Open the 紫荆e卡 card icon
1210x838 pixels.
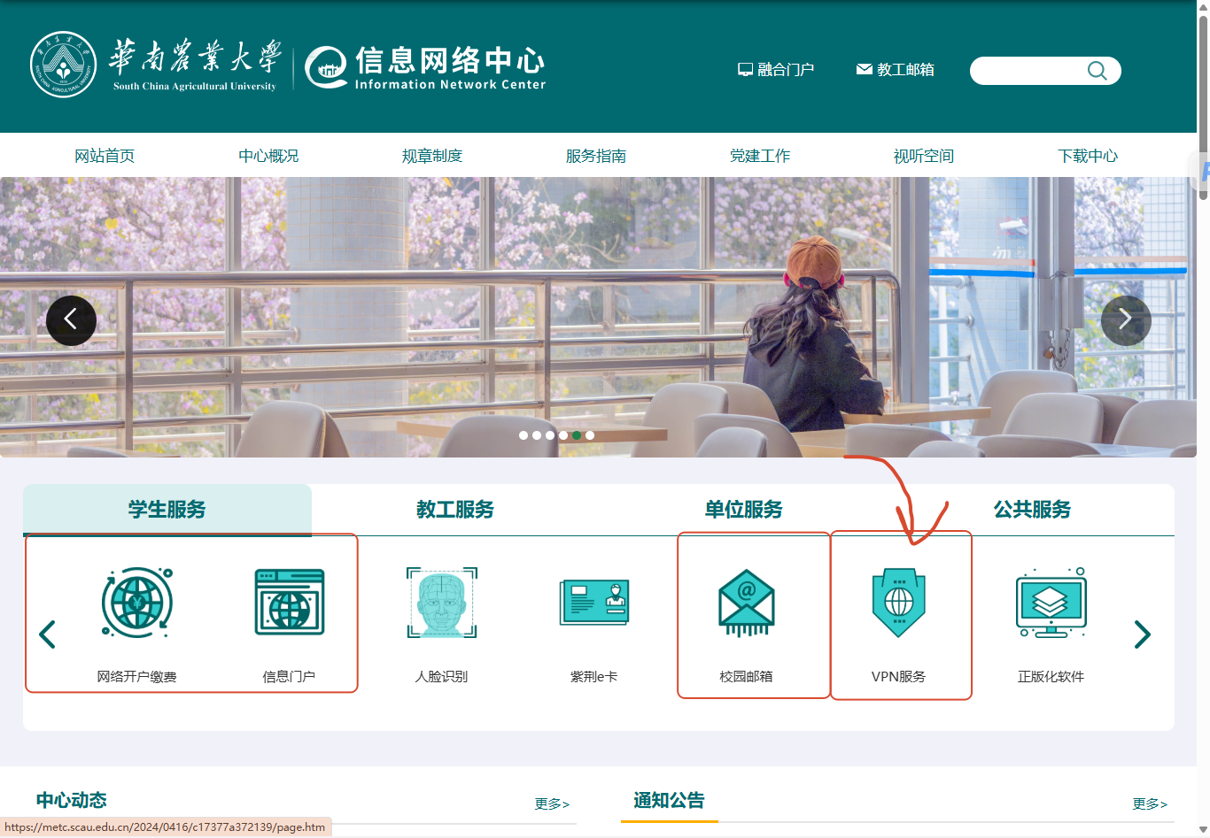pos(594,603)
